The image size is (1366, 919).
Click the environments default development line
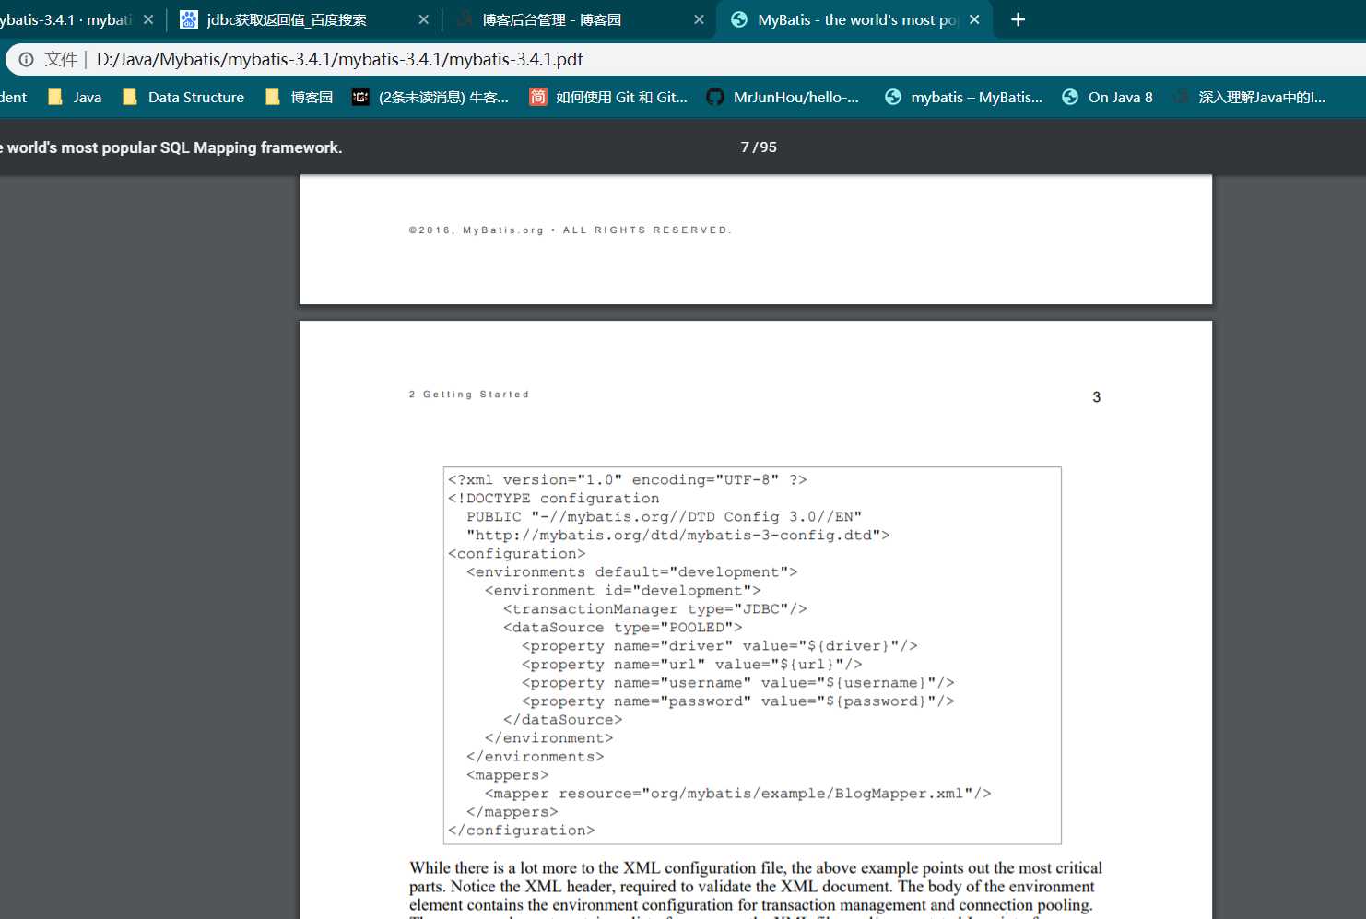pyautogui.click(x=632, y=572)
